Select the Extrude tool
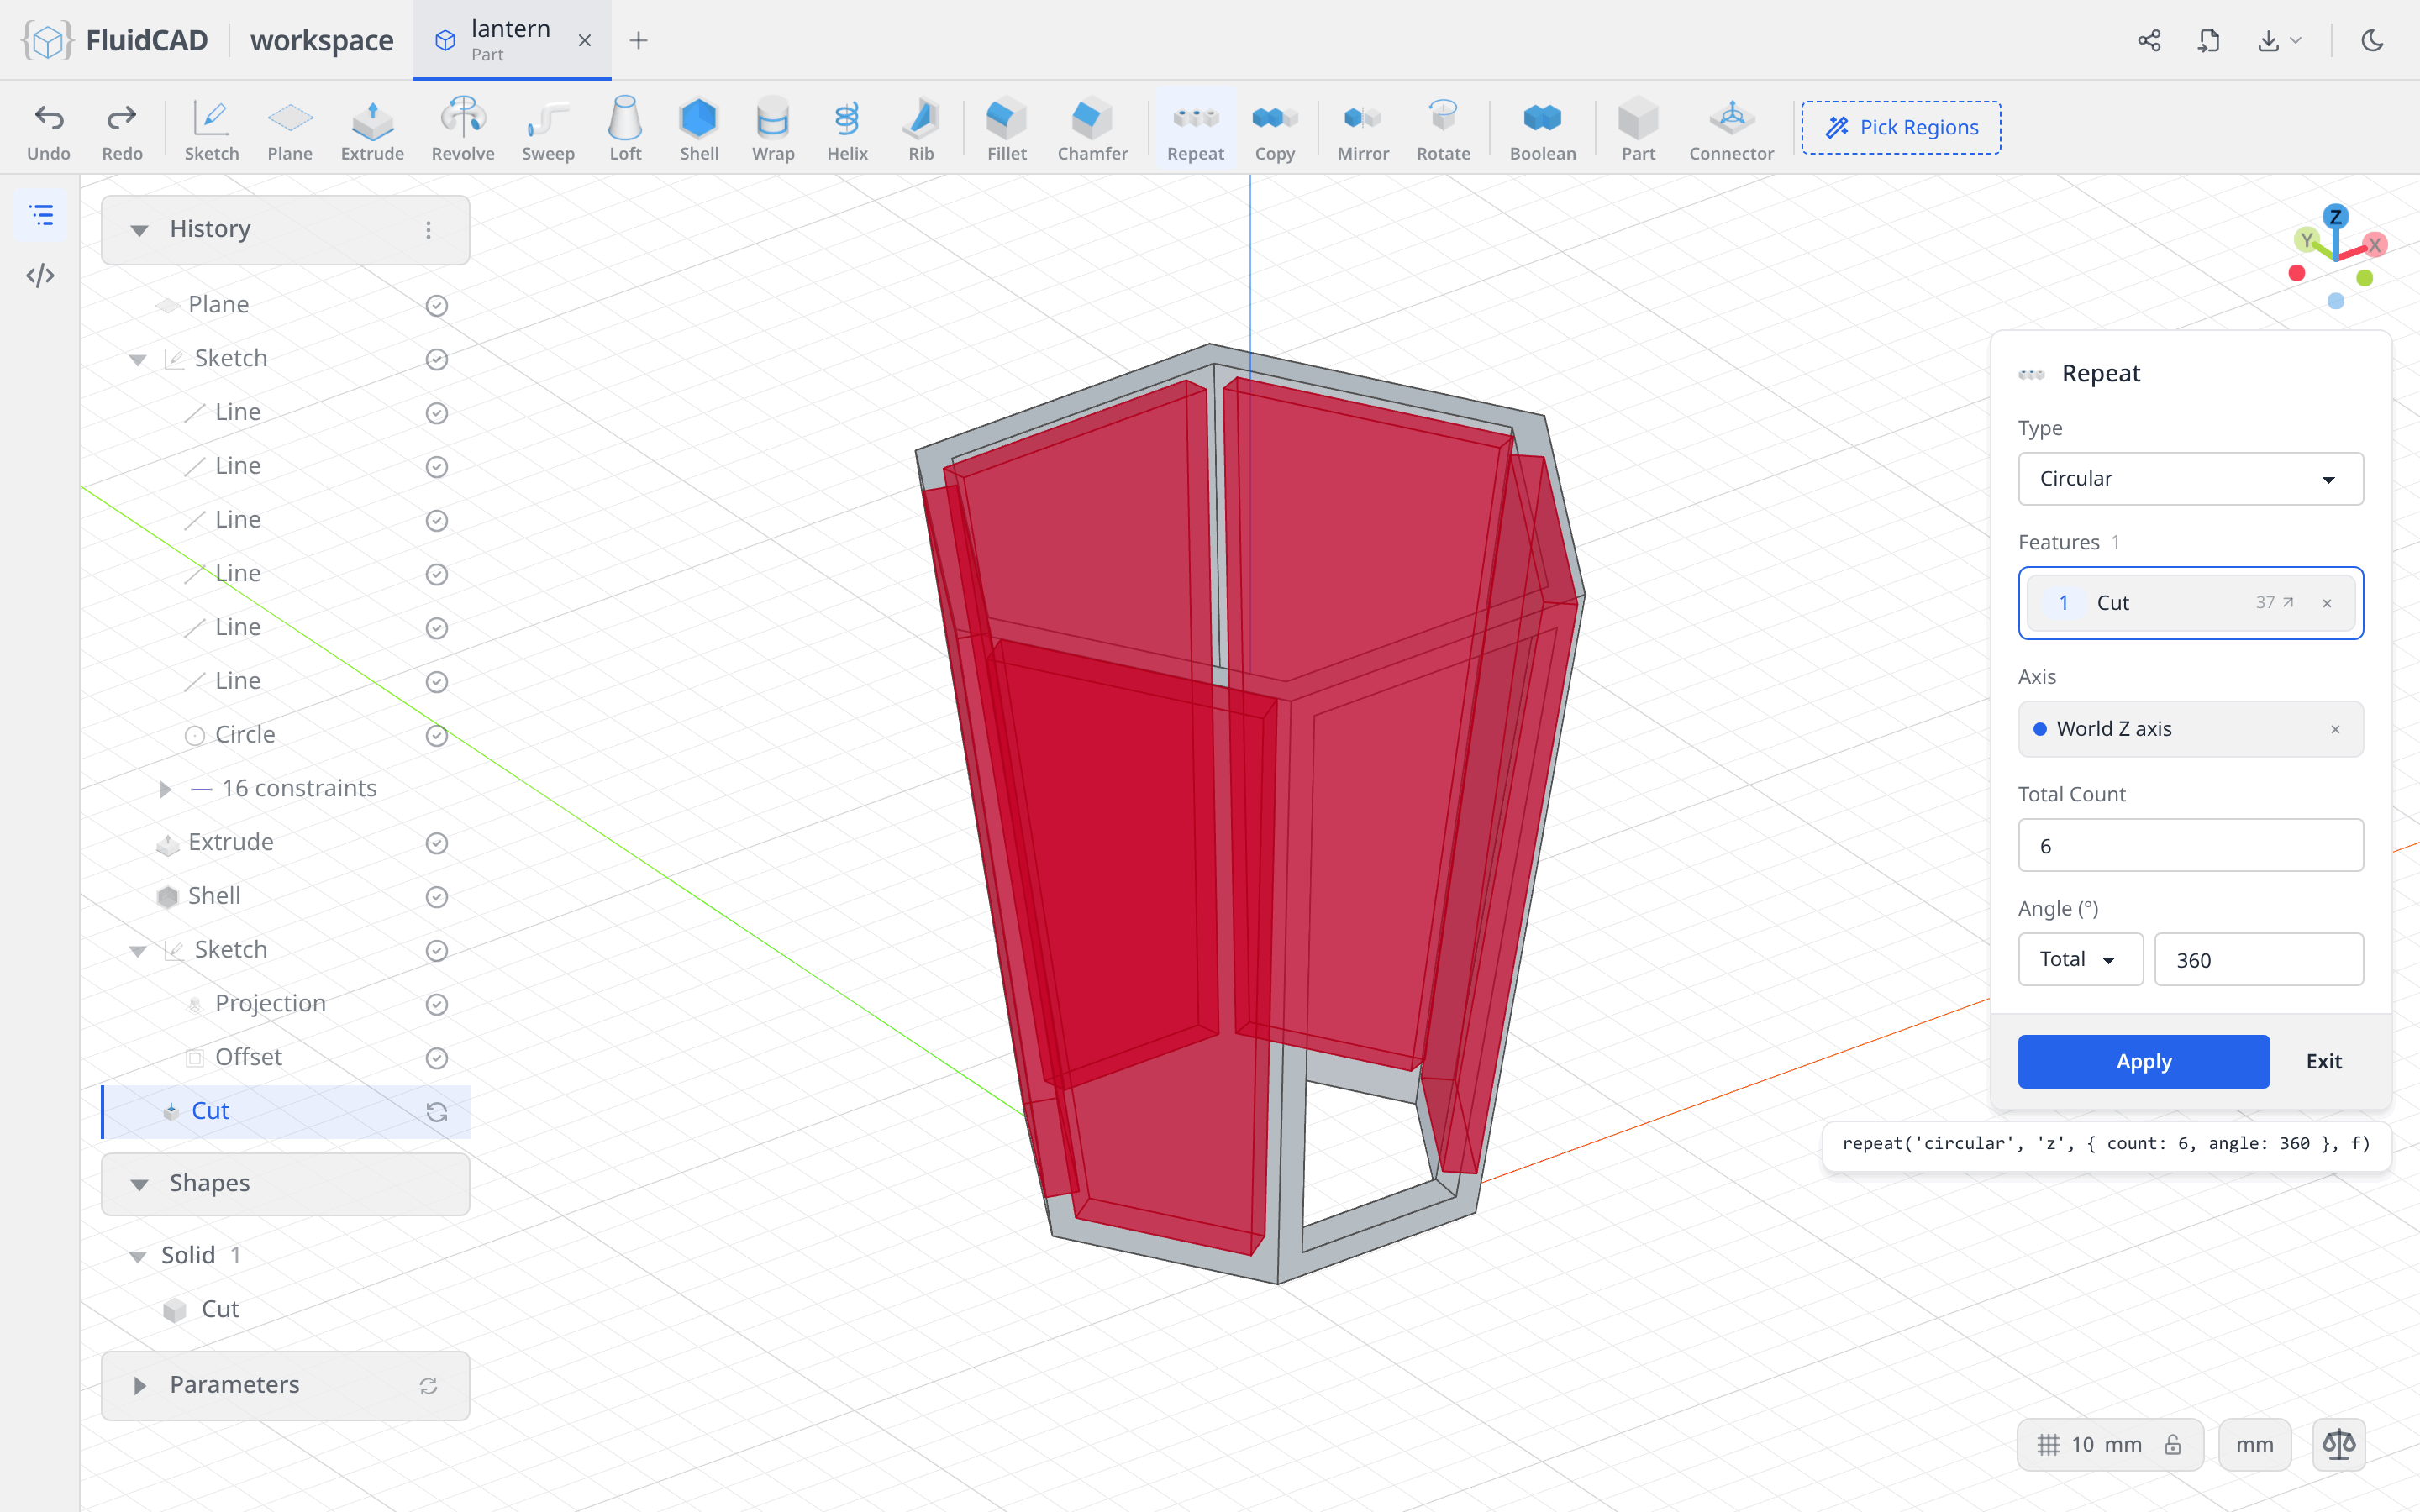Image resolution: width=2420 pixels, height=1512 pixels. click(x=372, y=129)
